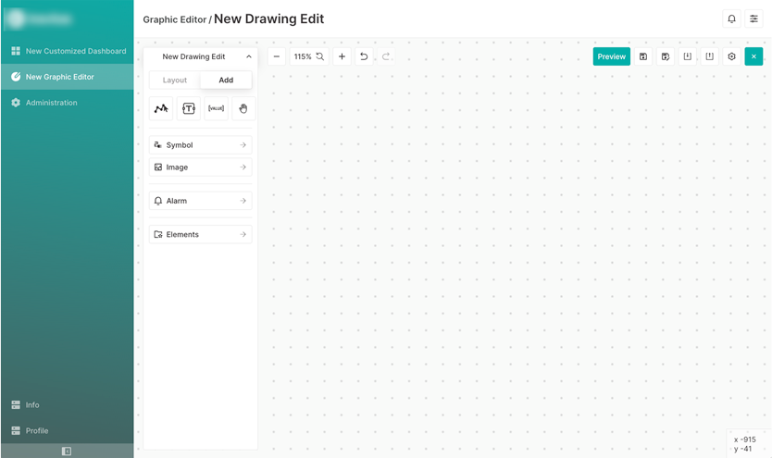This screenshot has height=458, width=772.
Task: Expand the Symbol section
Action: 201,145
